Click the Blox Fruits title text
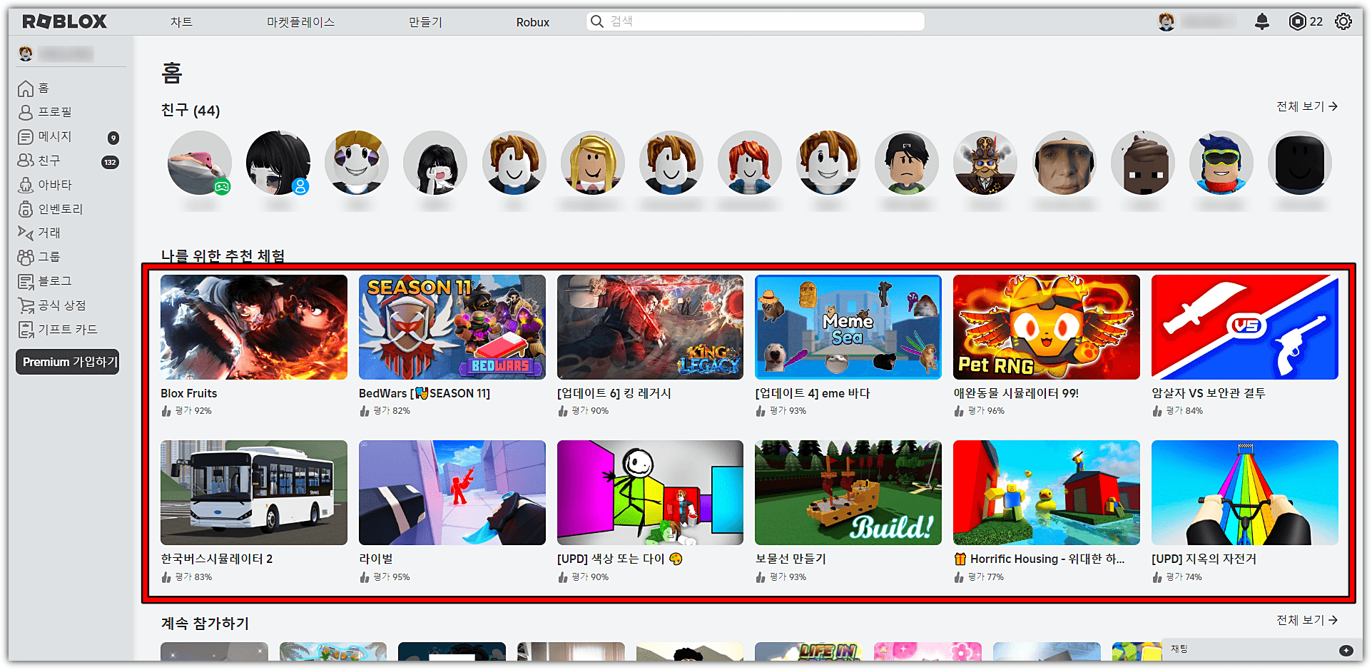This screenshot has width=1372, height=670. point(189,393)
